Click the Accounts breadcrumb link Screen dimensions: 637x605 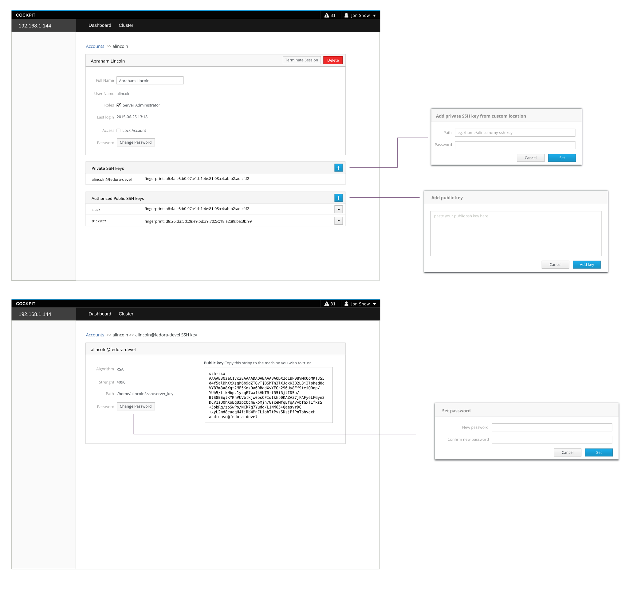pos(94,45)
